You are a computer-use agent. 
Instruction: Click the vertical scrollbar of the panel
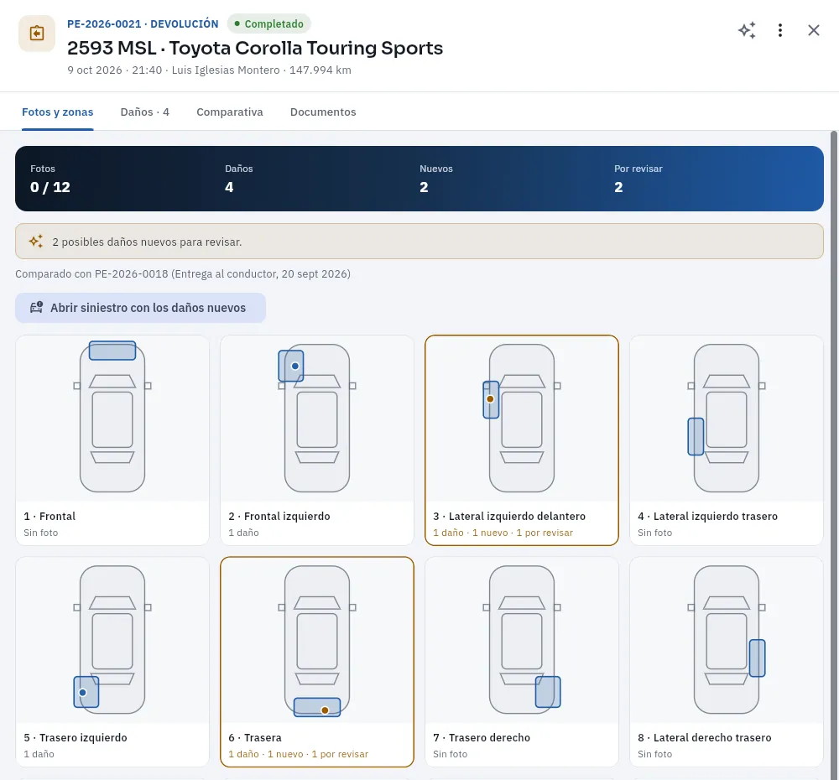pyautogui.click(x=834, y=455)
